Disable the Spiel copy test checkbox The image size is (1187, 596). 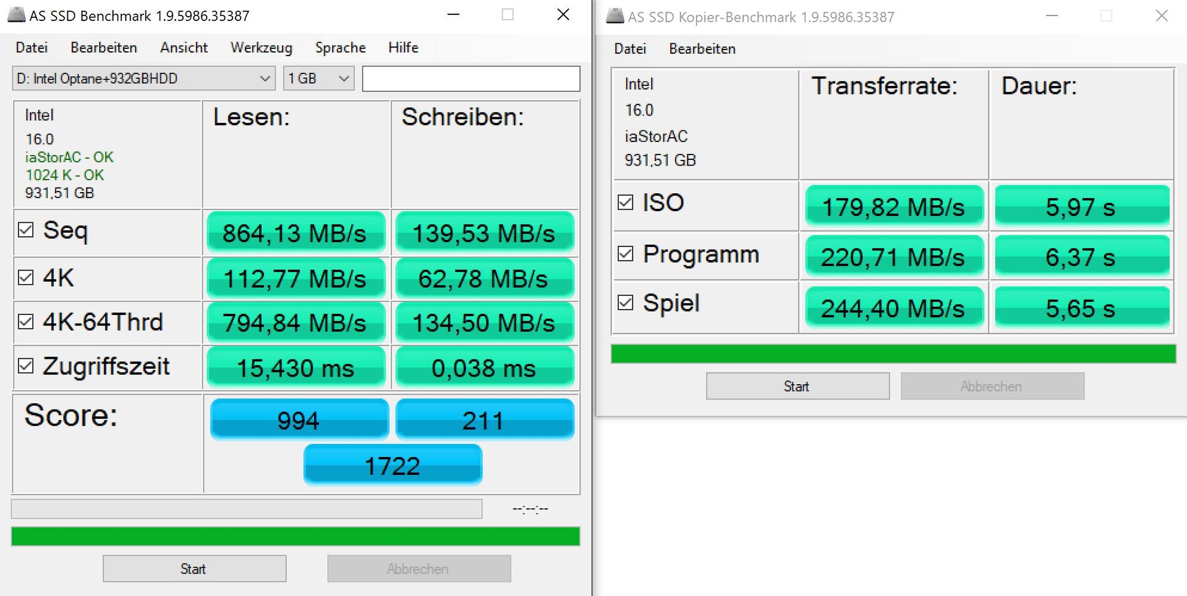coord(626,303)
